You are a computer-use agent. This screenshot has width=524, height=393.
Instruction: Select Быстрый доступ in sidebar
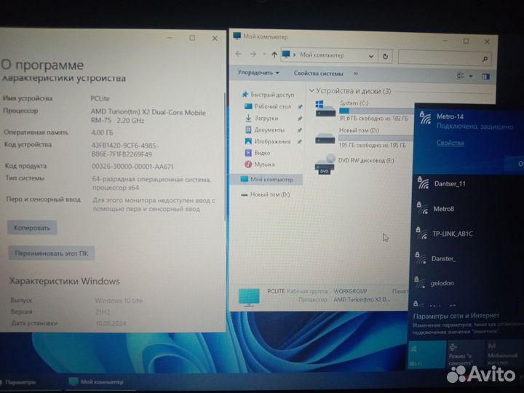coord(269,95)
